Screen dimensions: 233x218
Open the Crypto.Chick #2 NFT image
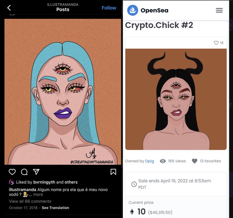(x=176, y=99)
